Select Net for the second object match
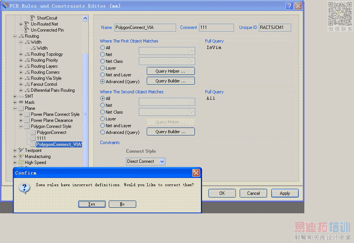 tap(102, 105)
